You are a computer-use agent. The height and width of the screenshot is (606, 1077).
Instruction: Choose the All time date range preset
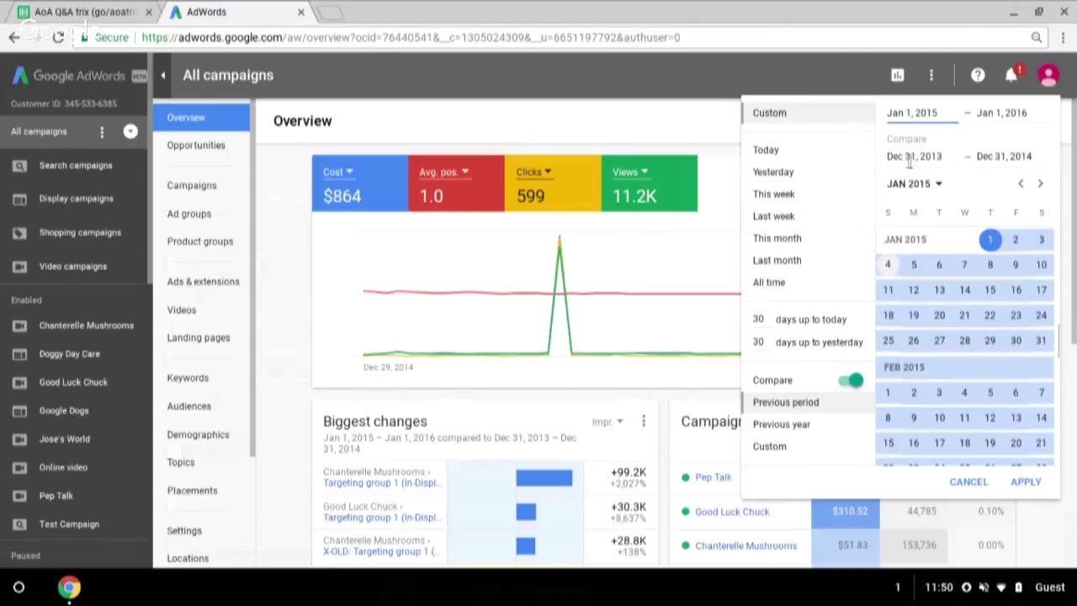point(769,283)
